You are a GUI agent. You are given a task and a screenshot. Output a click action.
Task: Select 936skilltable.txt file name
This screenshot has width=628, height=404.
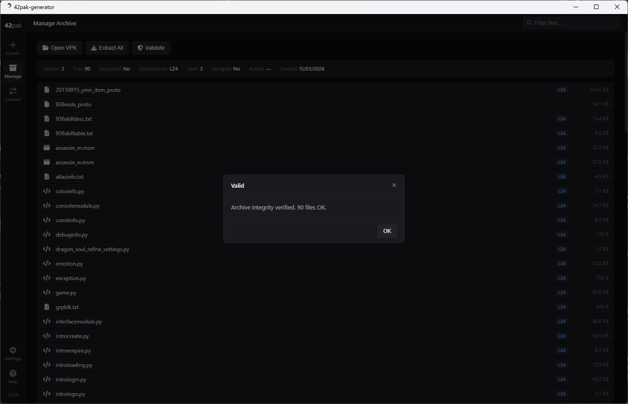(x=74, y=133)
